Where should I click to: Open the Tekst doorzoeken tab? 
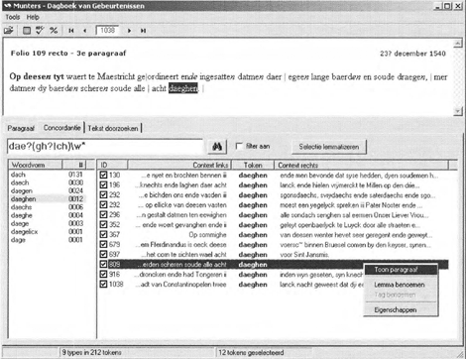113,128
